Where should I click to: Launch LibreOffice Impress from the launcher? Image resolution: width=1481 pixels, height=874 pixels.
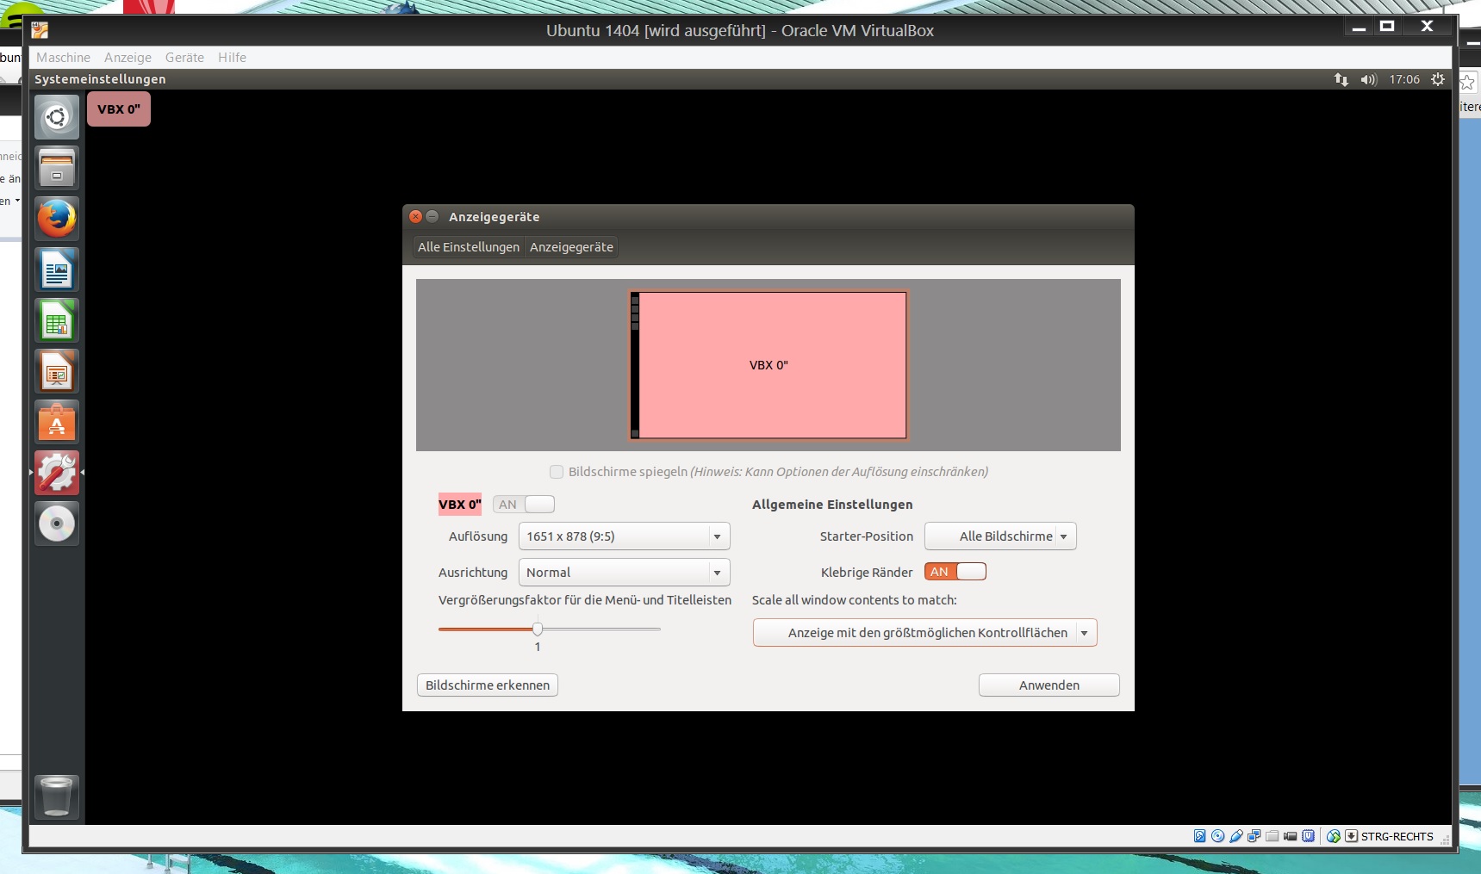point(57,371)
